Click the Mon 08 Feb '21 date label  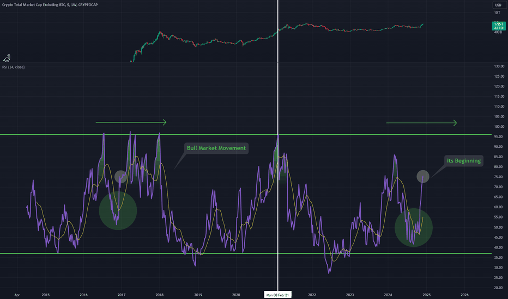[277, 295]
